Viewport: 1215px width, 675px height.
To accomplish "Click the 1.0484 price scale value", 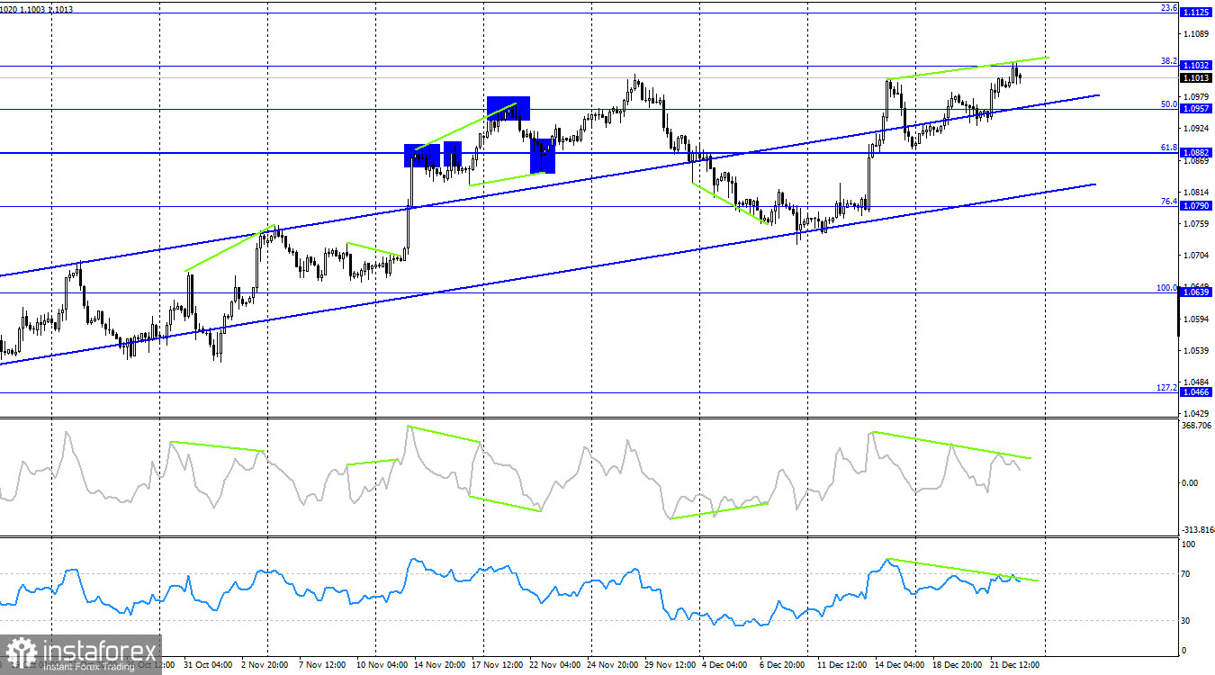I will (x=1198, y=382).
